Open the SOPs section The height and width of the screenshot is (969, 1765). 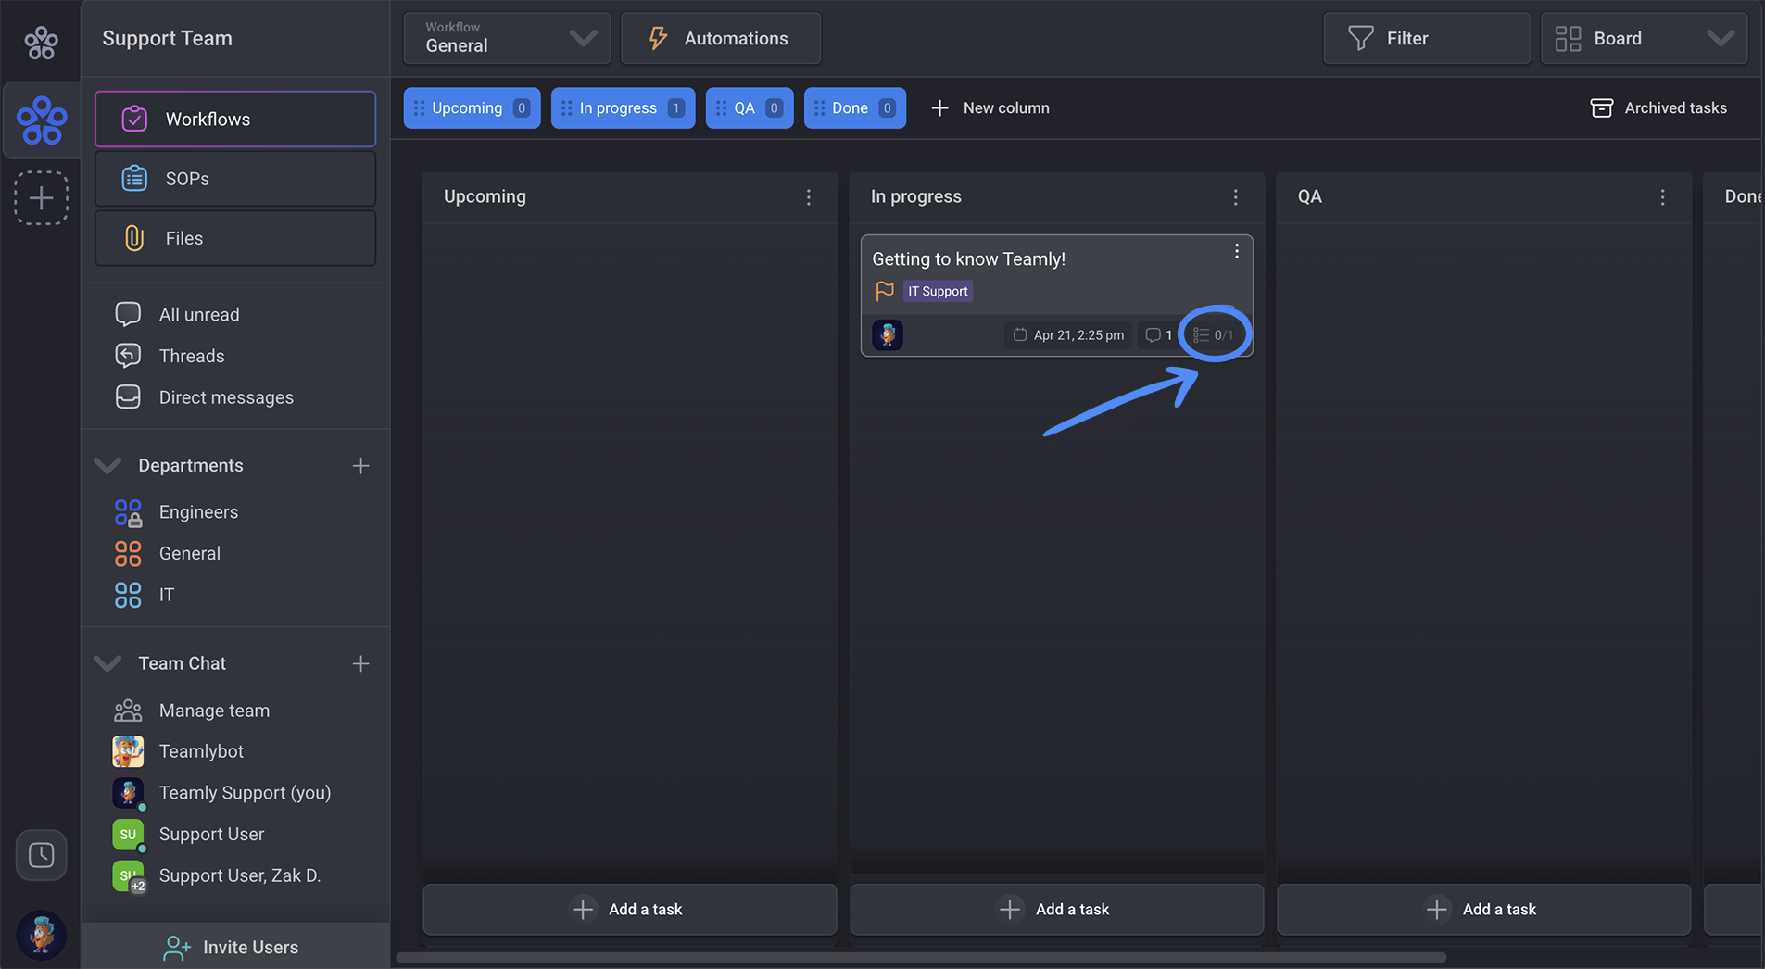[x=235, y=178]
